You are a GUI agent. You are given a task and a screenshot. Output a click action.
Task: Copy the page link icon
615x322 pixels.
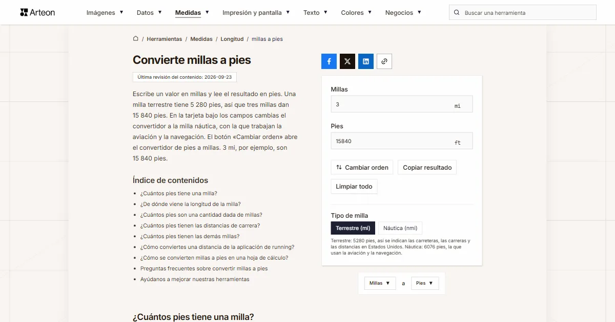(384, 61)
